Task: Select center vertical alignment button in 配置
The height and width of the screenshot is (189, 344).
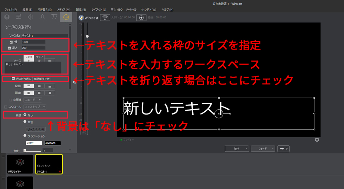Action: click(40, 86)
